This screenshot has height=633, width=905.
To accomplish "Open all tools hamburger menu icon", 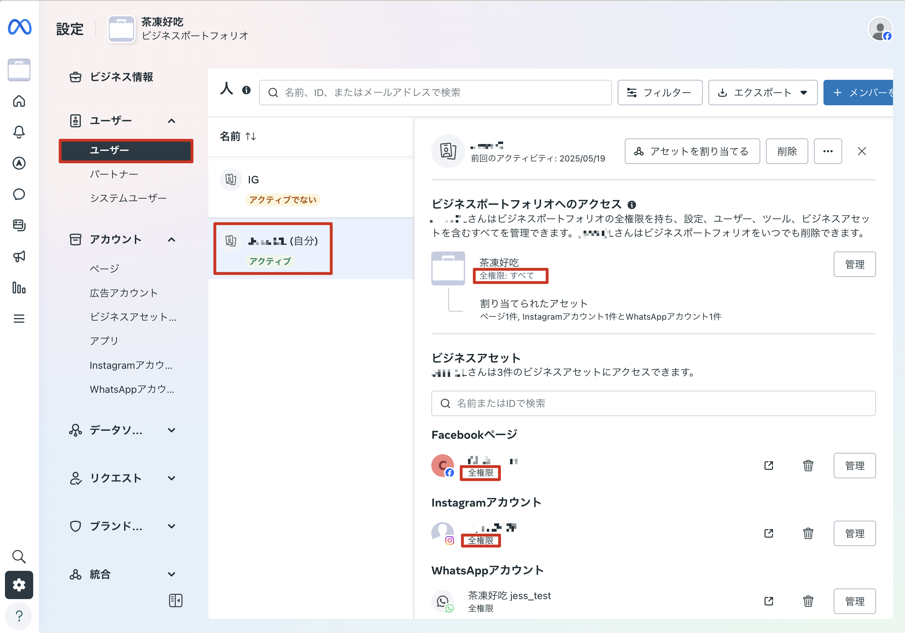I will tap(19, 318).
